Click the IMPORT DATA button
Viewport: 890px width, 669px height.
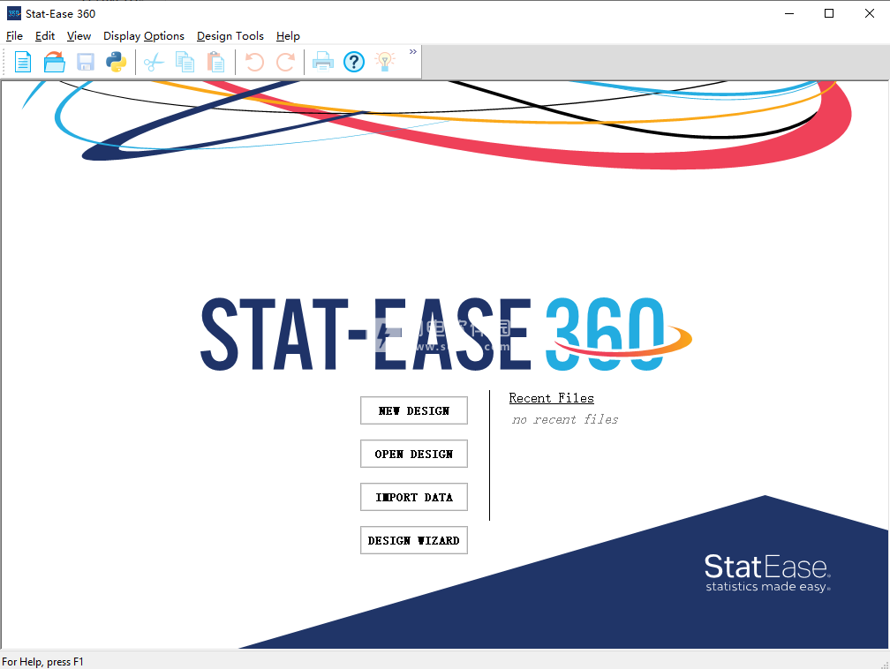coord(414,497)
